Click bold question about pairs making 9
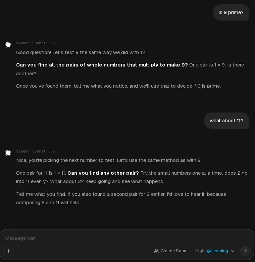This screenshot has width=255, height=262. point(102,65)
